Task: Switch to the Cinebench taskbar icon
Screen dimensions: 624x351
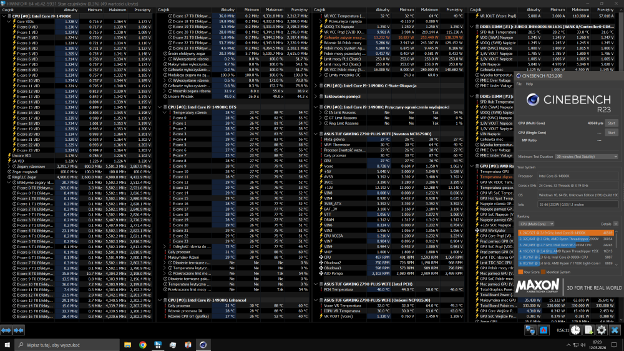Action: [203, 345]
